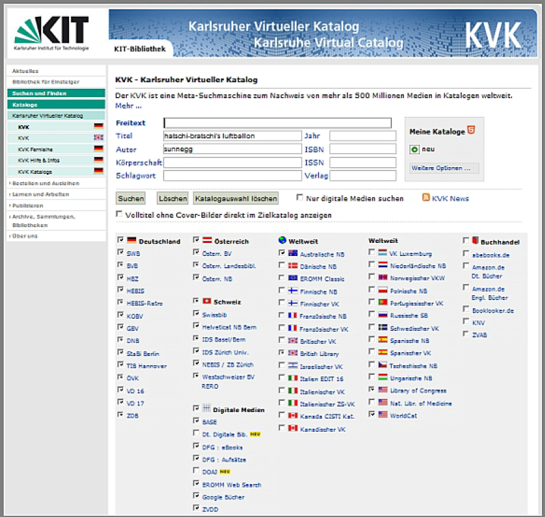Click the orange RSS icon for KVK News
The image size is (545, 517).
point(426,198)
